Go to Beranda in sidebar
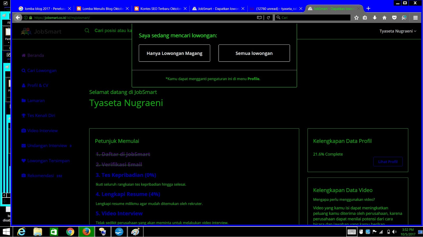 36,55
